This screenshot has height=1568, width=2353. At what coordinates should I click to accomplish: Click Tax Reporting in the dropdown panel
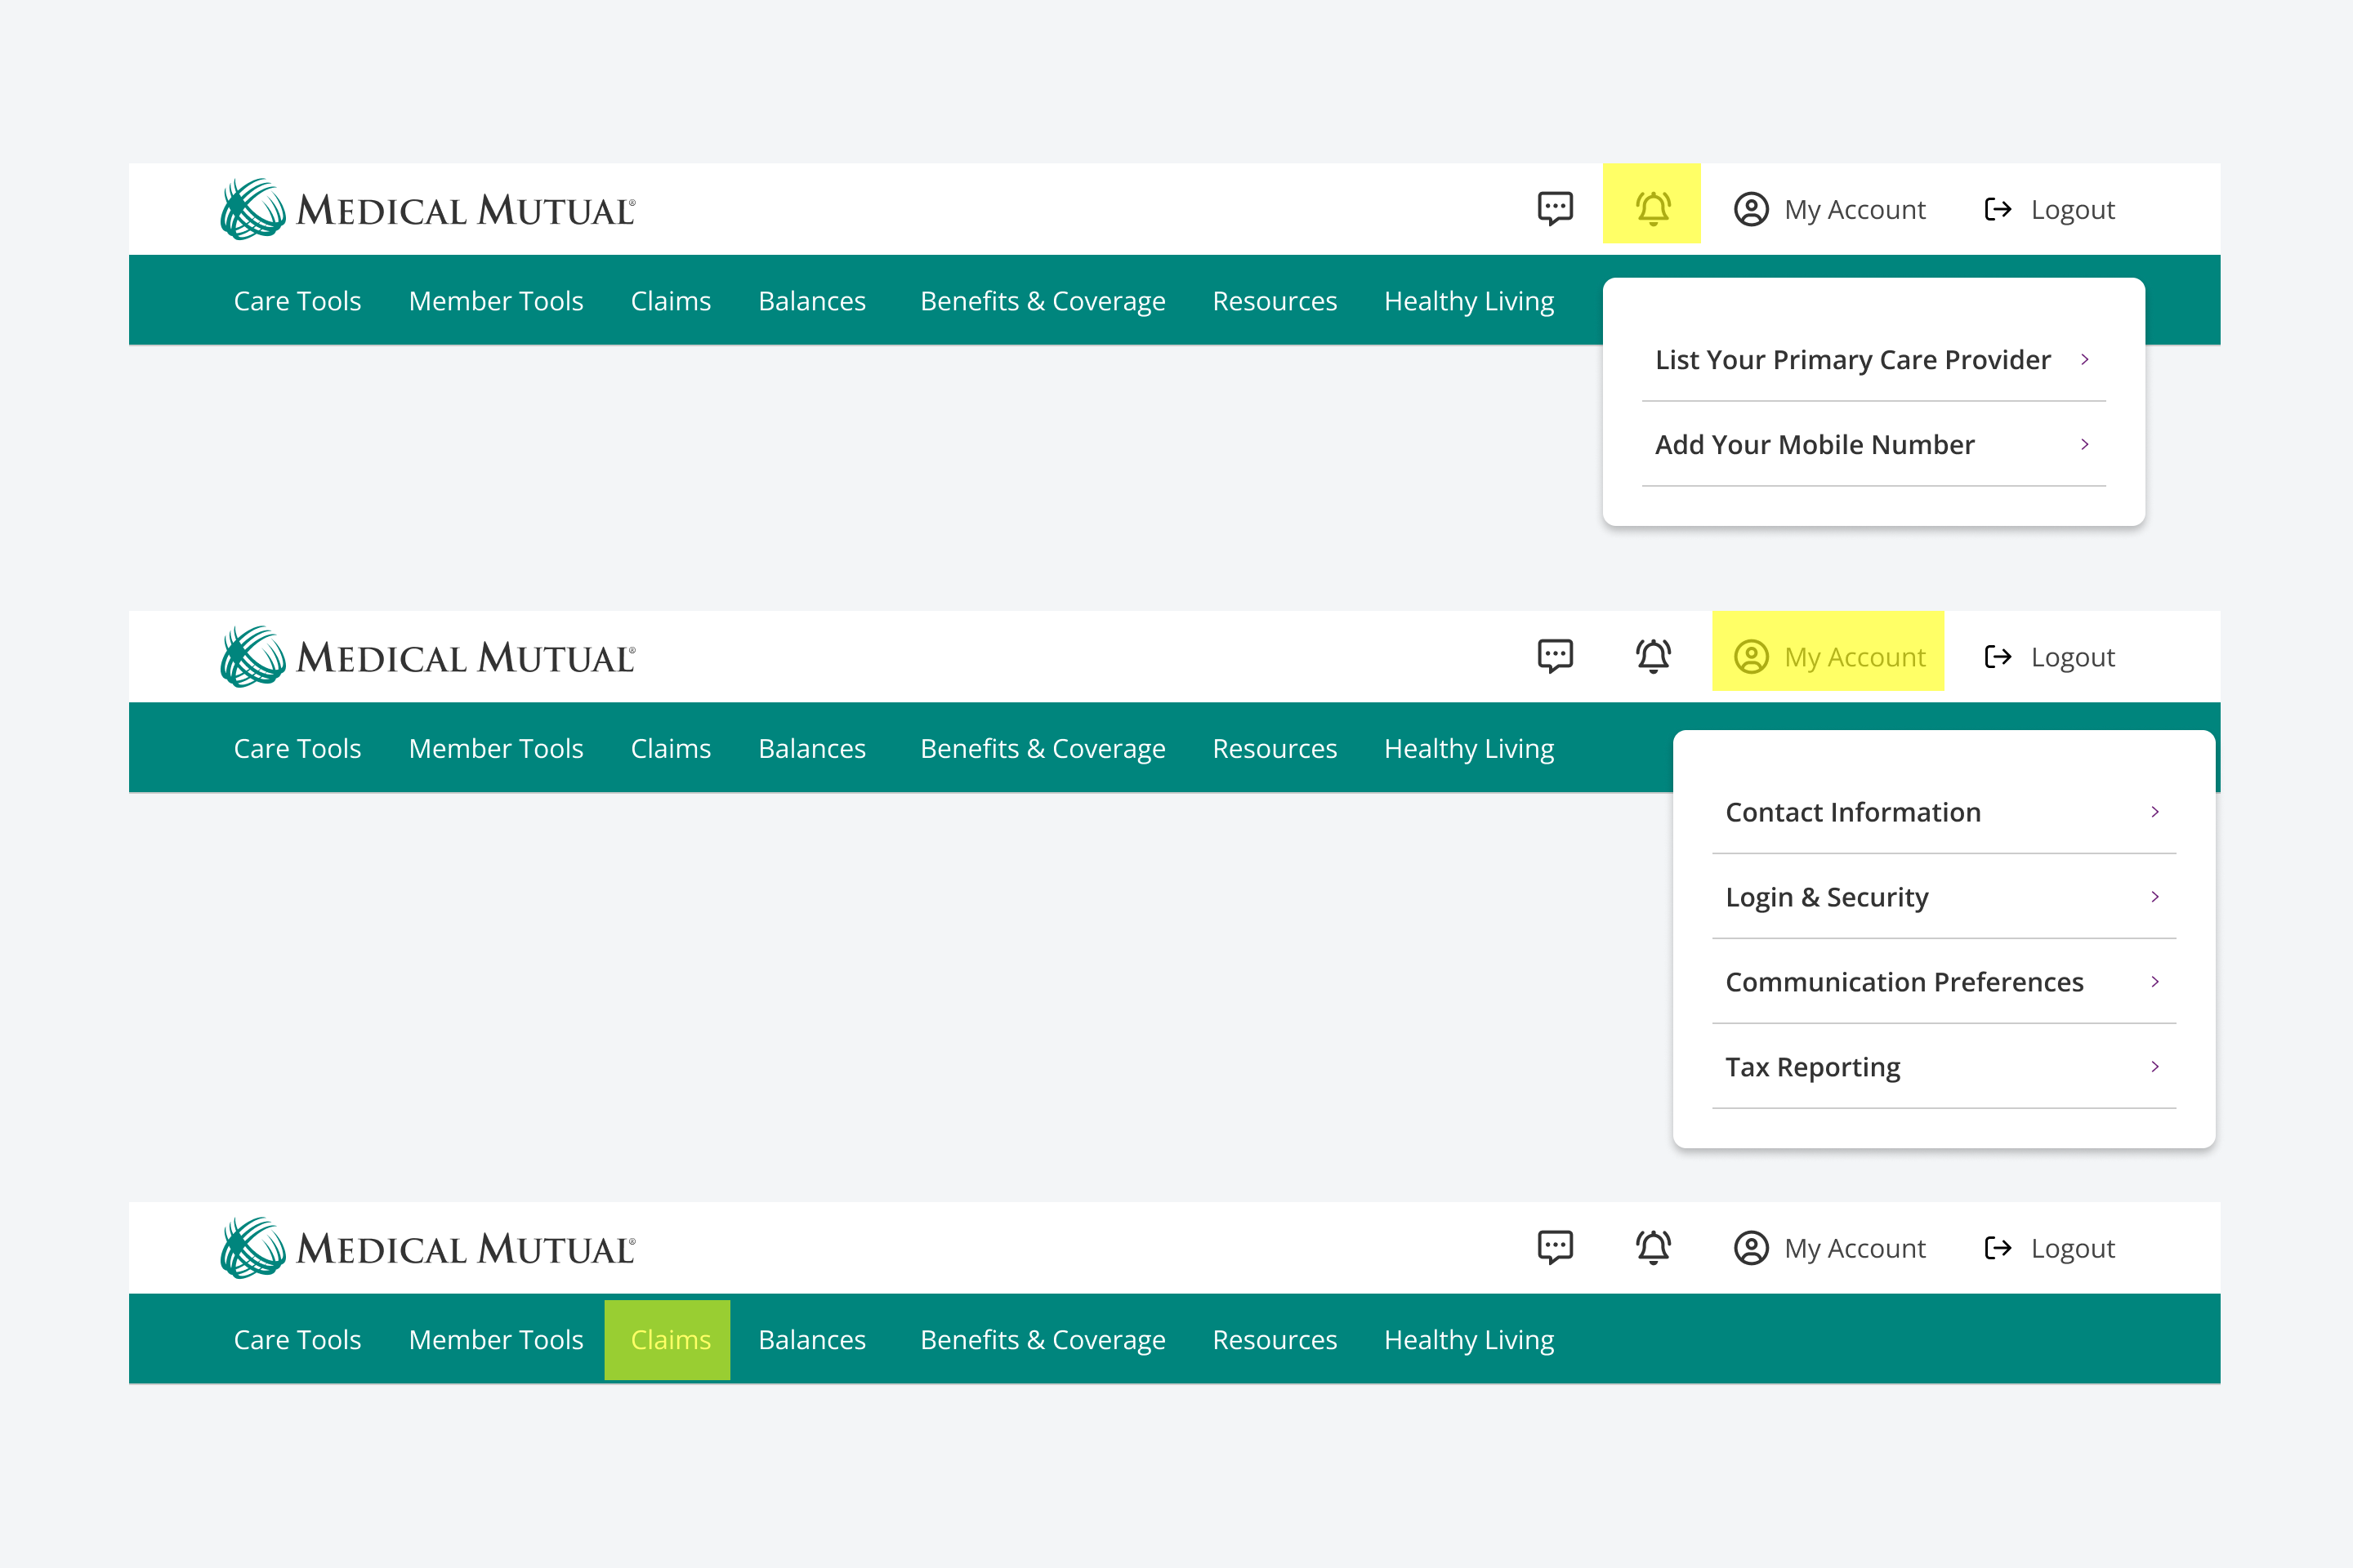1812,1066
